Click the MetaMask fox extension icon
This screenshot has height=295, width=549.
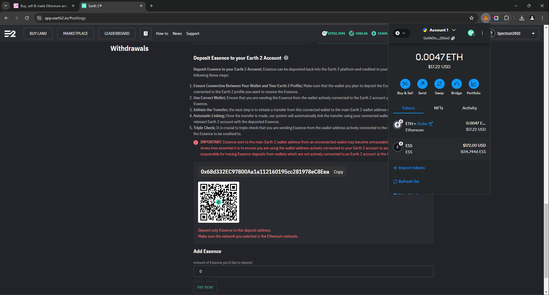pos(486,18)
